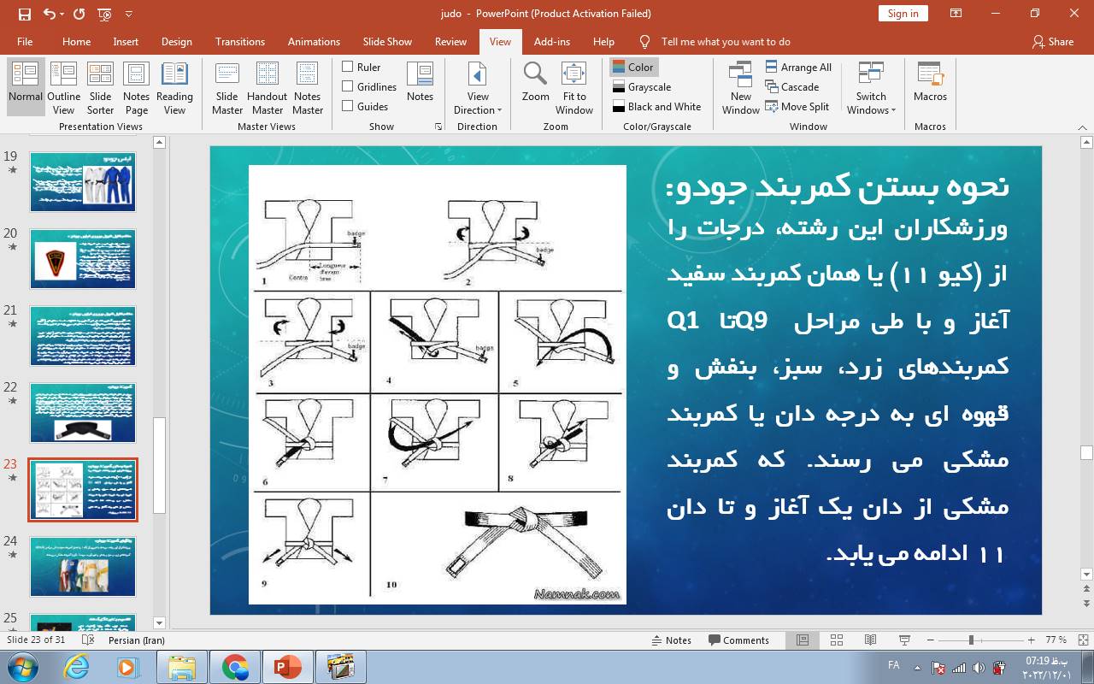This screenshot has width=1094, height=684.
Task: Open Slide Sorter view in ribbon
Action: 100,87
